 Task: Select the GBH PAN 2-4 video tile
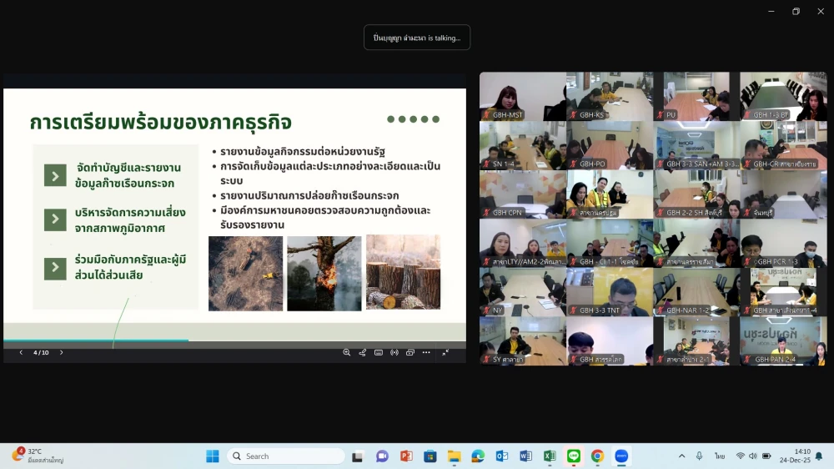783,341
